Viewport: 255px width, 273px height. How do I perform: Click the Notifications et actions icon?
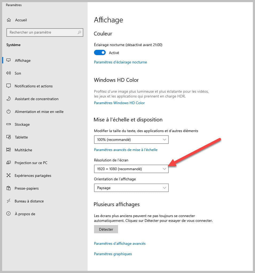click(8, 86)
